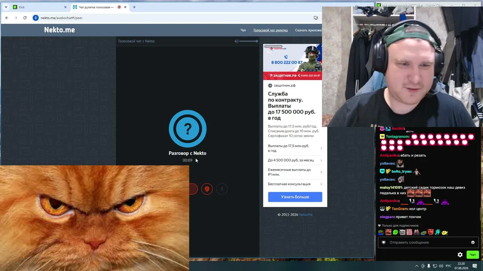Click the Узнать больше ad button

click(x=295, y=197)
